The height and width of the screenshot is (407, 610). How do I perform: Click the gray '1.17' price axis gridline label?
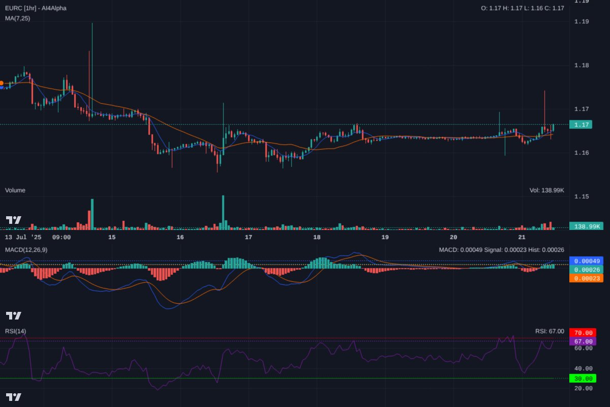click(x=582, y=109)
